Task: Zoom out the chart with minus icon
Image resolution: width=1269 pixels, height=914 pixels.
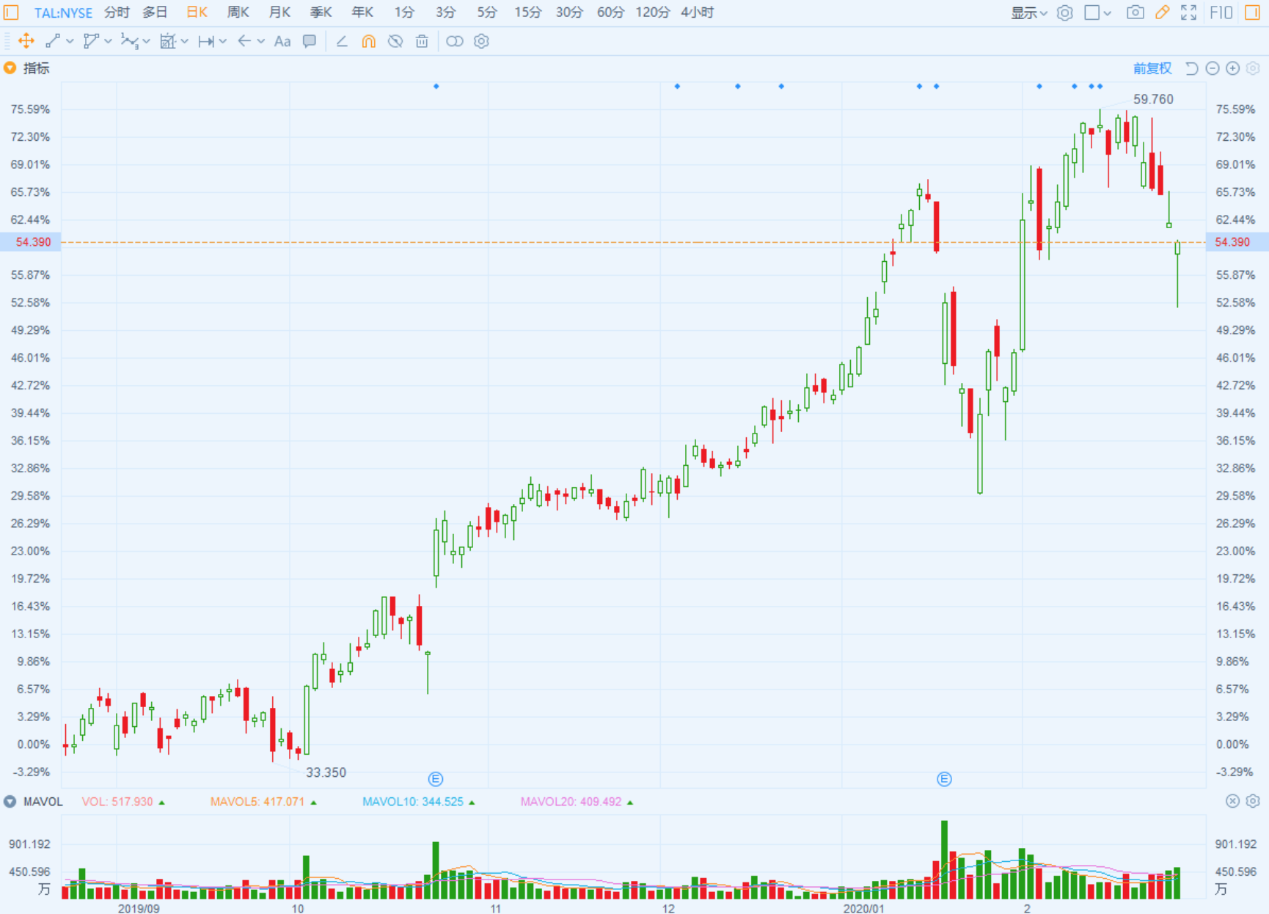Action: point(1213,68)
